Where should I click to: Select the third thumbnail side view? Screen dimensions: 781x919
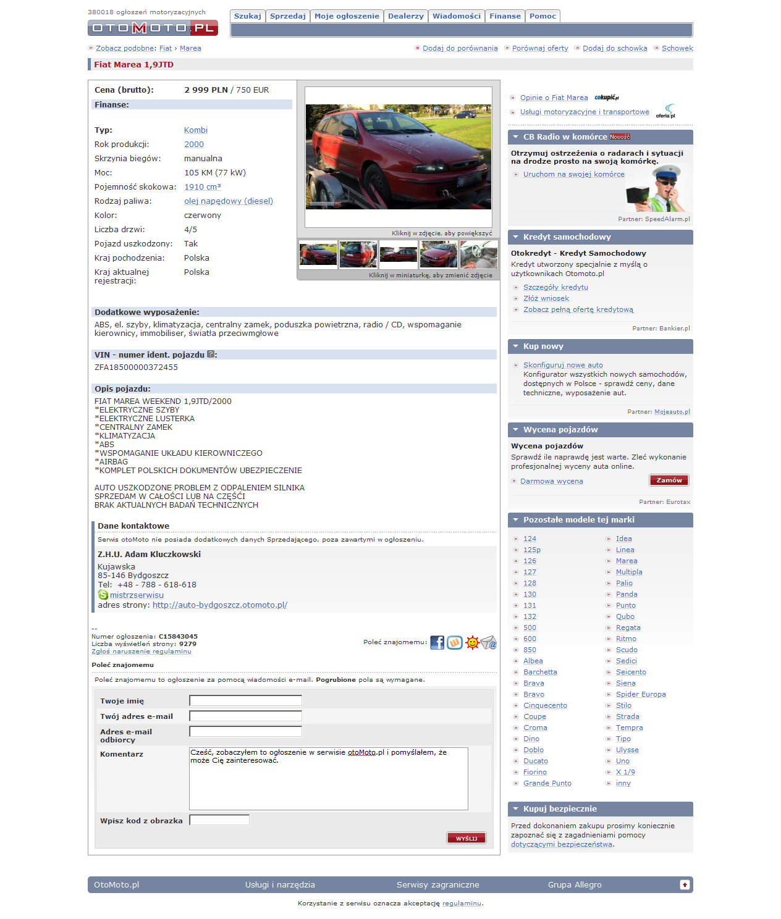[x=399, y=254]
